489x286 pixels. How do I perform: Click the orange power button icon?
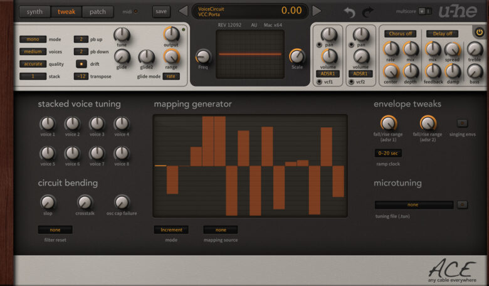[x=480, y=33]
